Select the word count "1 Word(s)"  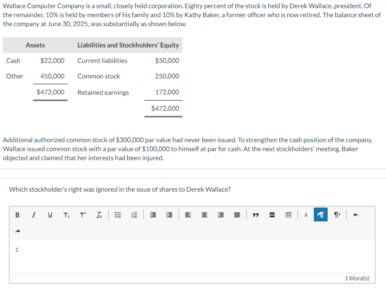pos(357,278)
